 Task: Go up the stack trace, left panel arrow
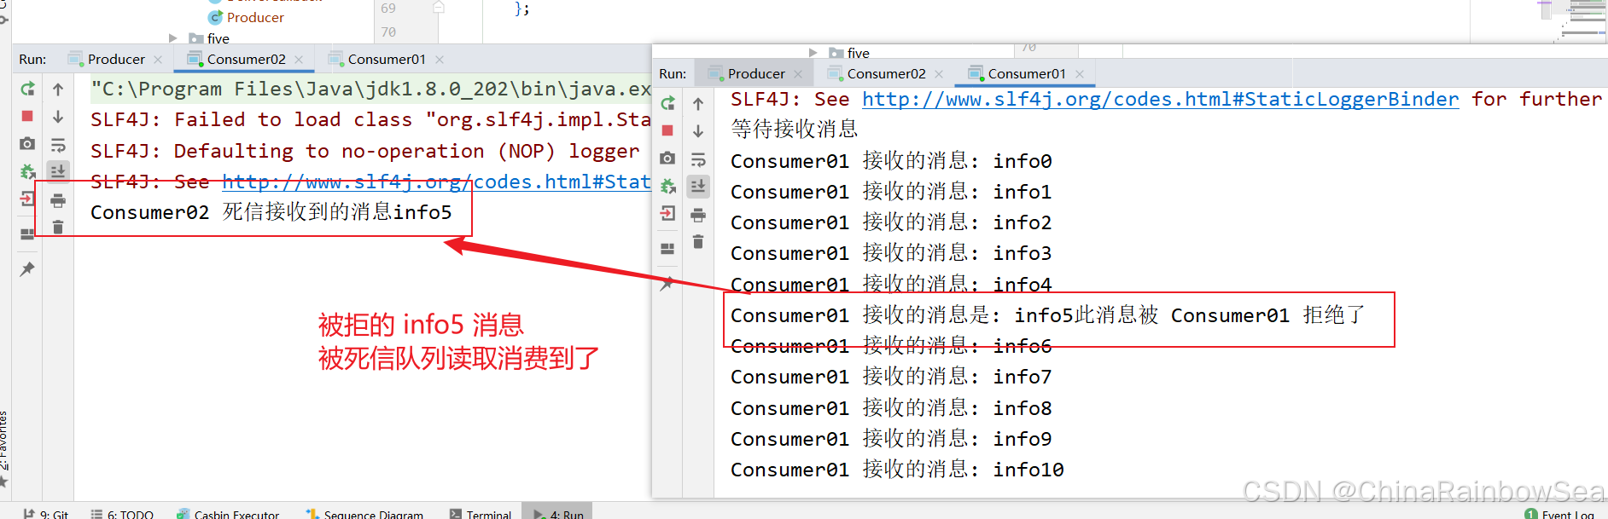(x=58, y=89)
